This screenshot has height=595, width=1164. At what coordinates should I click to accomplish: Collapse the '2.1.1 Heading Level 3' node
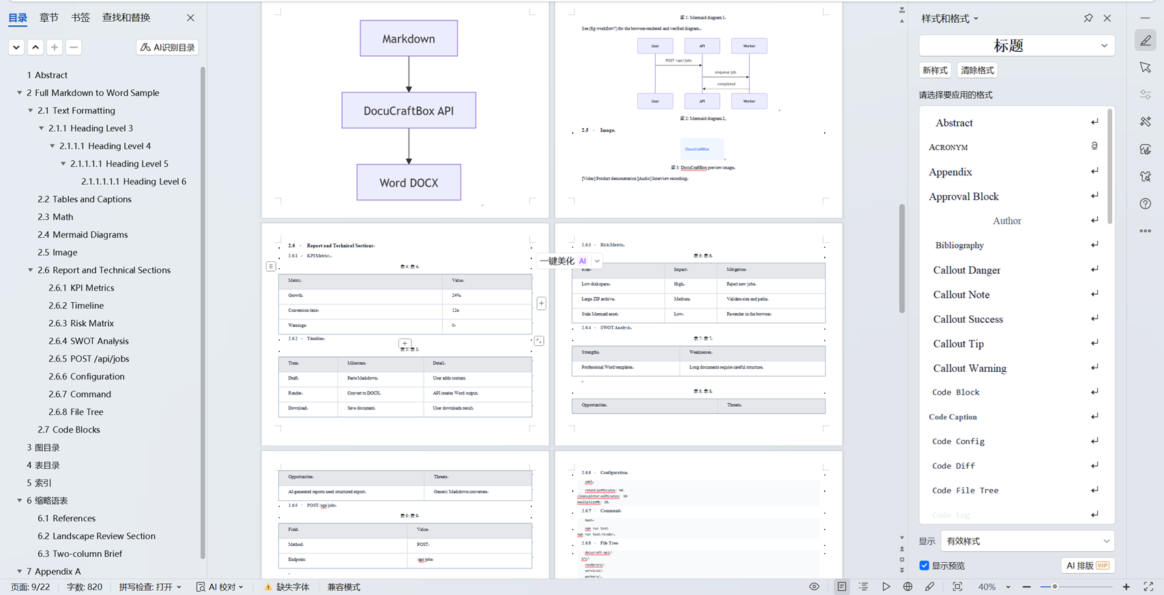coord(42,128)
